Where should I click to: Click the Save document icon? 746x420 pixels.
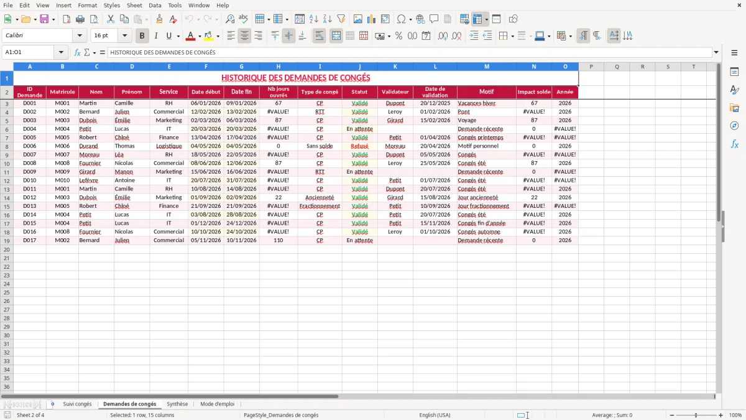(x=44, y=19)
